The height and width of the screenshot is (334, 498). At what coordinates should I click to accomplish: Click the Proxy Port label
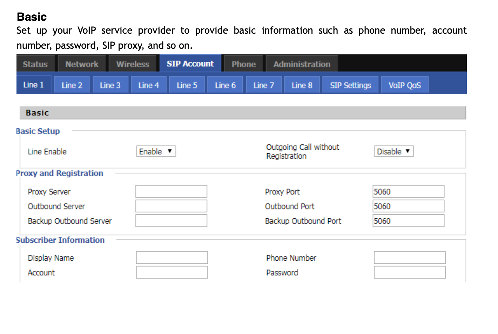tap(282, 192)
